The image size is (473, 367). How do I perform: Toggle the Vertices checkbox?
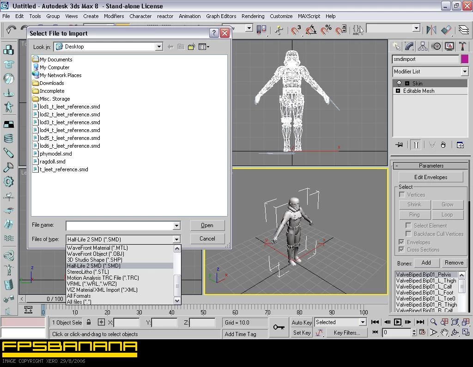click(402, 194)
